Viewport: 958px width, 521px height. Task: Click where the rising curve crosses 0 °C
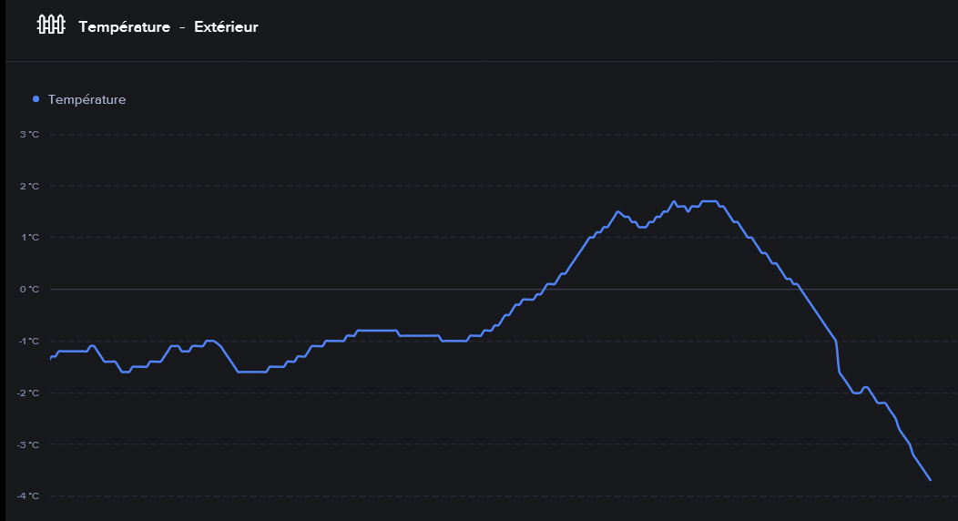545,289
